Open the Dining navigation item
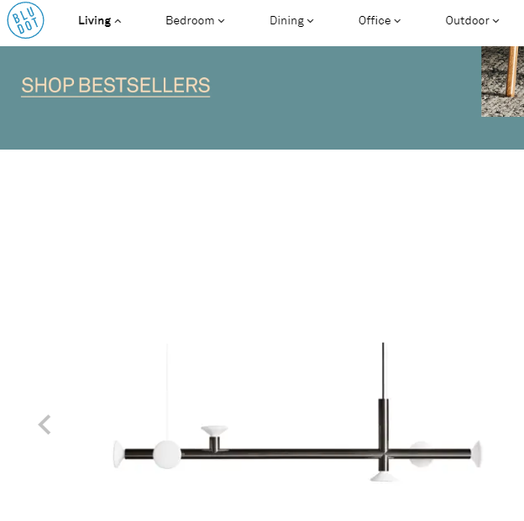Viewport: 524px width, 521px height. click(286, 21)
